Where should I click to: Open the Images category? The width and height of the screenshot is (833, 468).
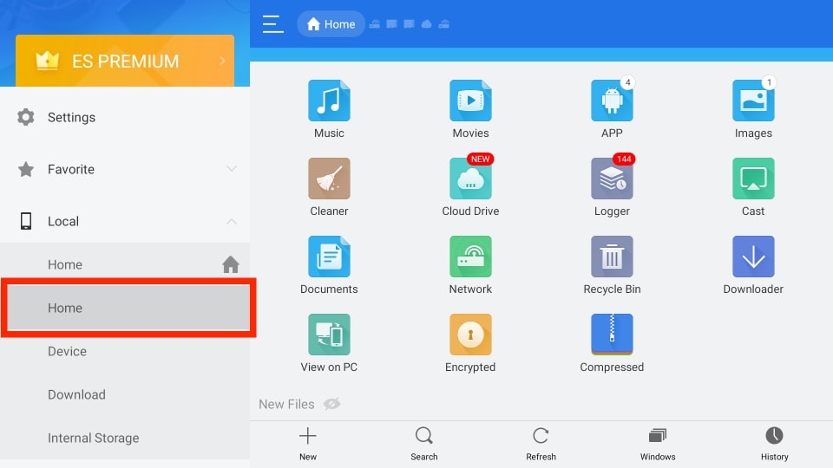pos(753,101)
